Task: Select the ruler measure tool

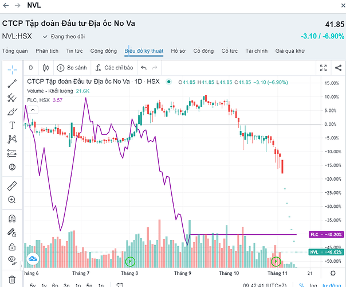Action: point(12,185)
